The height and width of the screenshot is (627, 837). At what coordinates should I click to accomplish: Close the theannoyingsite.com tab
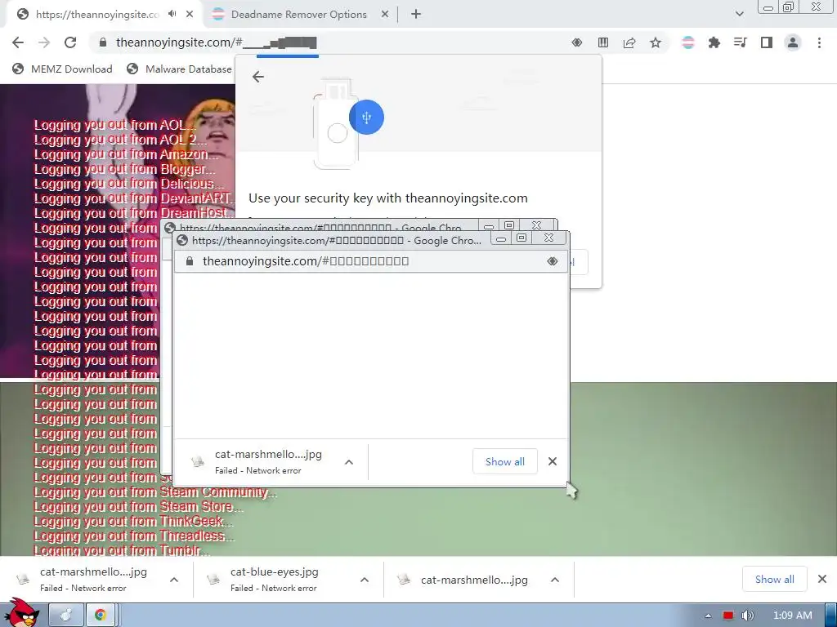coord(190,15)
